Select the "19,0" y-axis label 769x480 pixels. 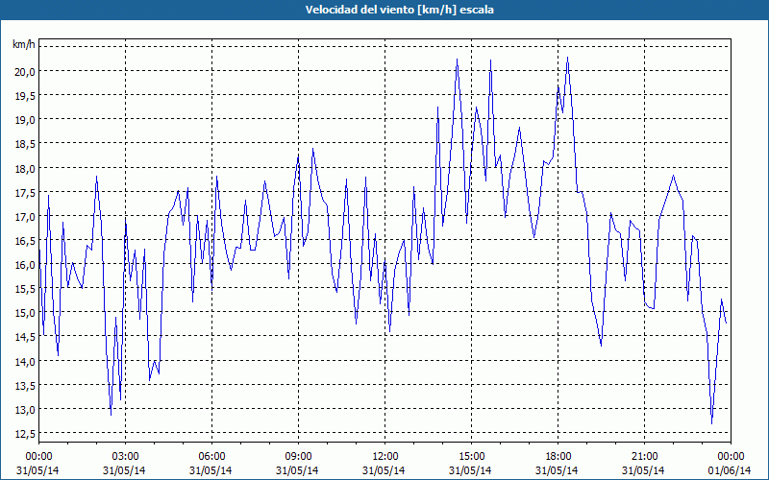[26, 119]
